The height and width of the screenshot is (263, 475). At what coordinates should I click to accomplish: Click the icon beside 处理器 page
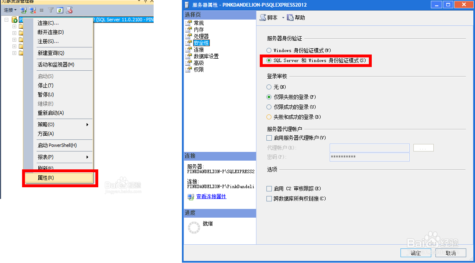[x=189, y=36]
